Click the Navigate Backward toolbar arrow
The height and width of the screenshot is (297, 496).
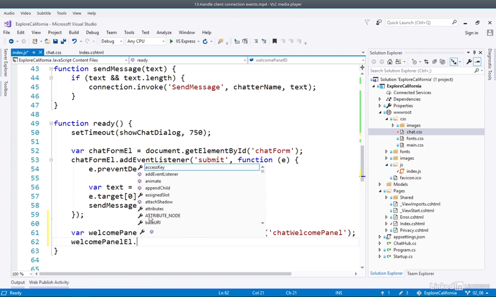11,42
